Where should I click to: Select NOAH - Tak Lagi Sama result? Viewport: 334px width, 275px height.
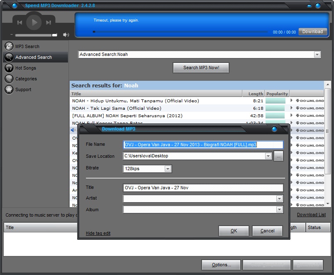[117, 108]
